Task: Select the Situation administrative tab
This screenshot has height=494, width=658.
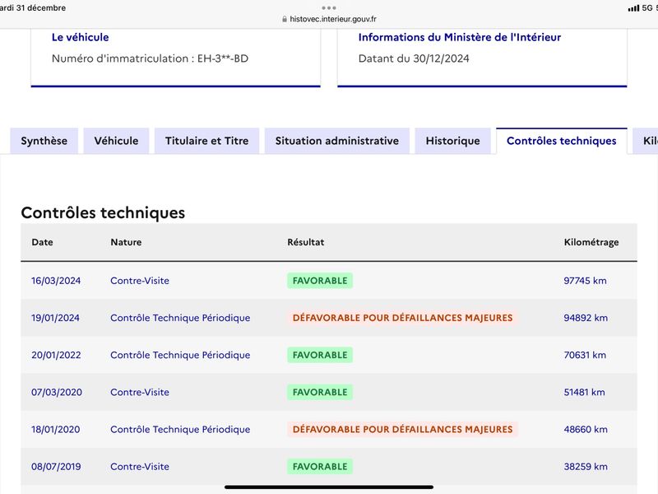Action: point(337,141)
